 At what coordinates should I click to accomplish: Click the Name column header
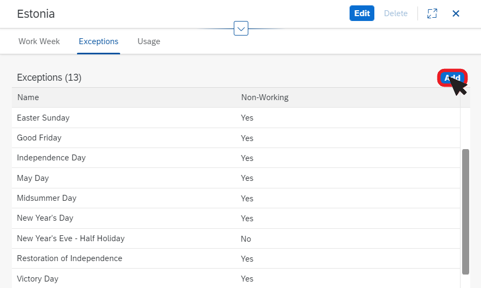28,97
